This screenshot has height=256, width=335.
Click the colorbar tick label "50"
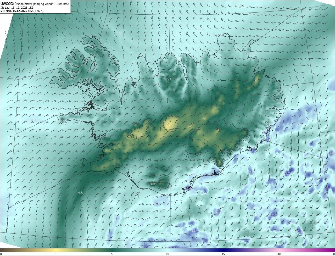pos(333,254)
